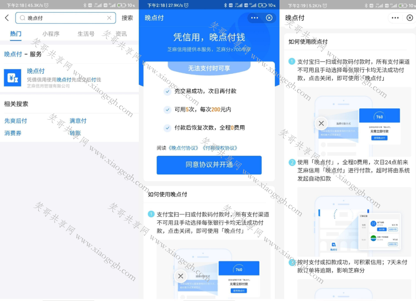416x301 pixels.
Task: Switch to the 资讯 tab
Action: pos(121,34)
